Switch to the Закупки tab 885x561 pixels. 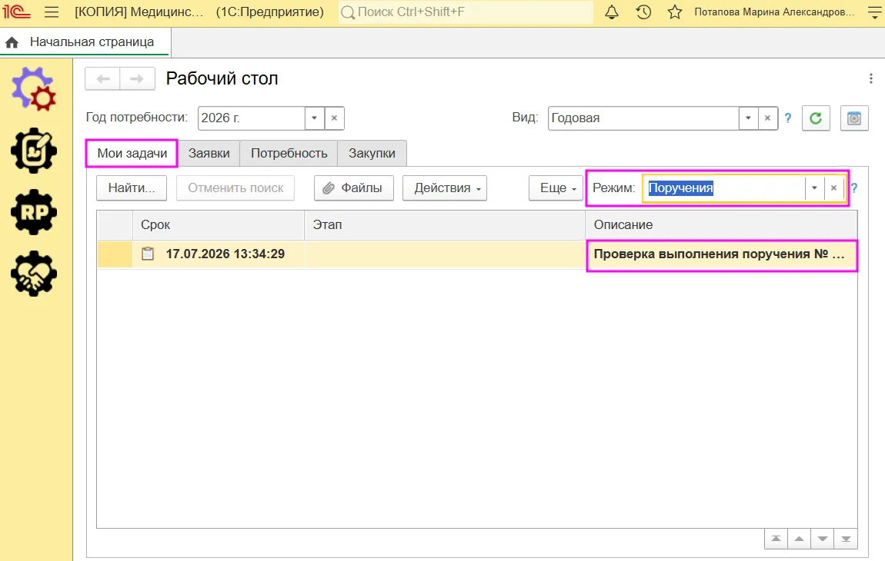click(x=372, y=154)
